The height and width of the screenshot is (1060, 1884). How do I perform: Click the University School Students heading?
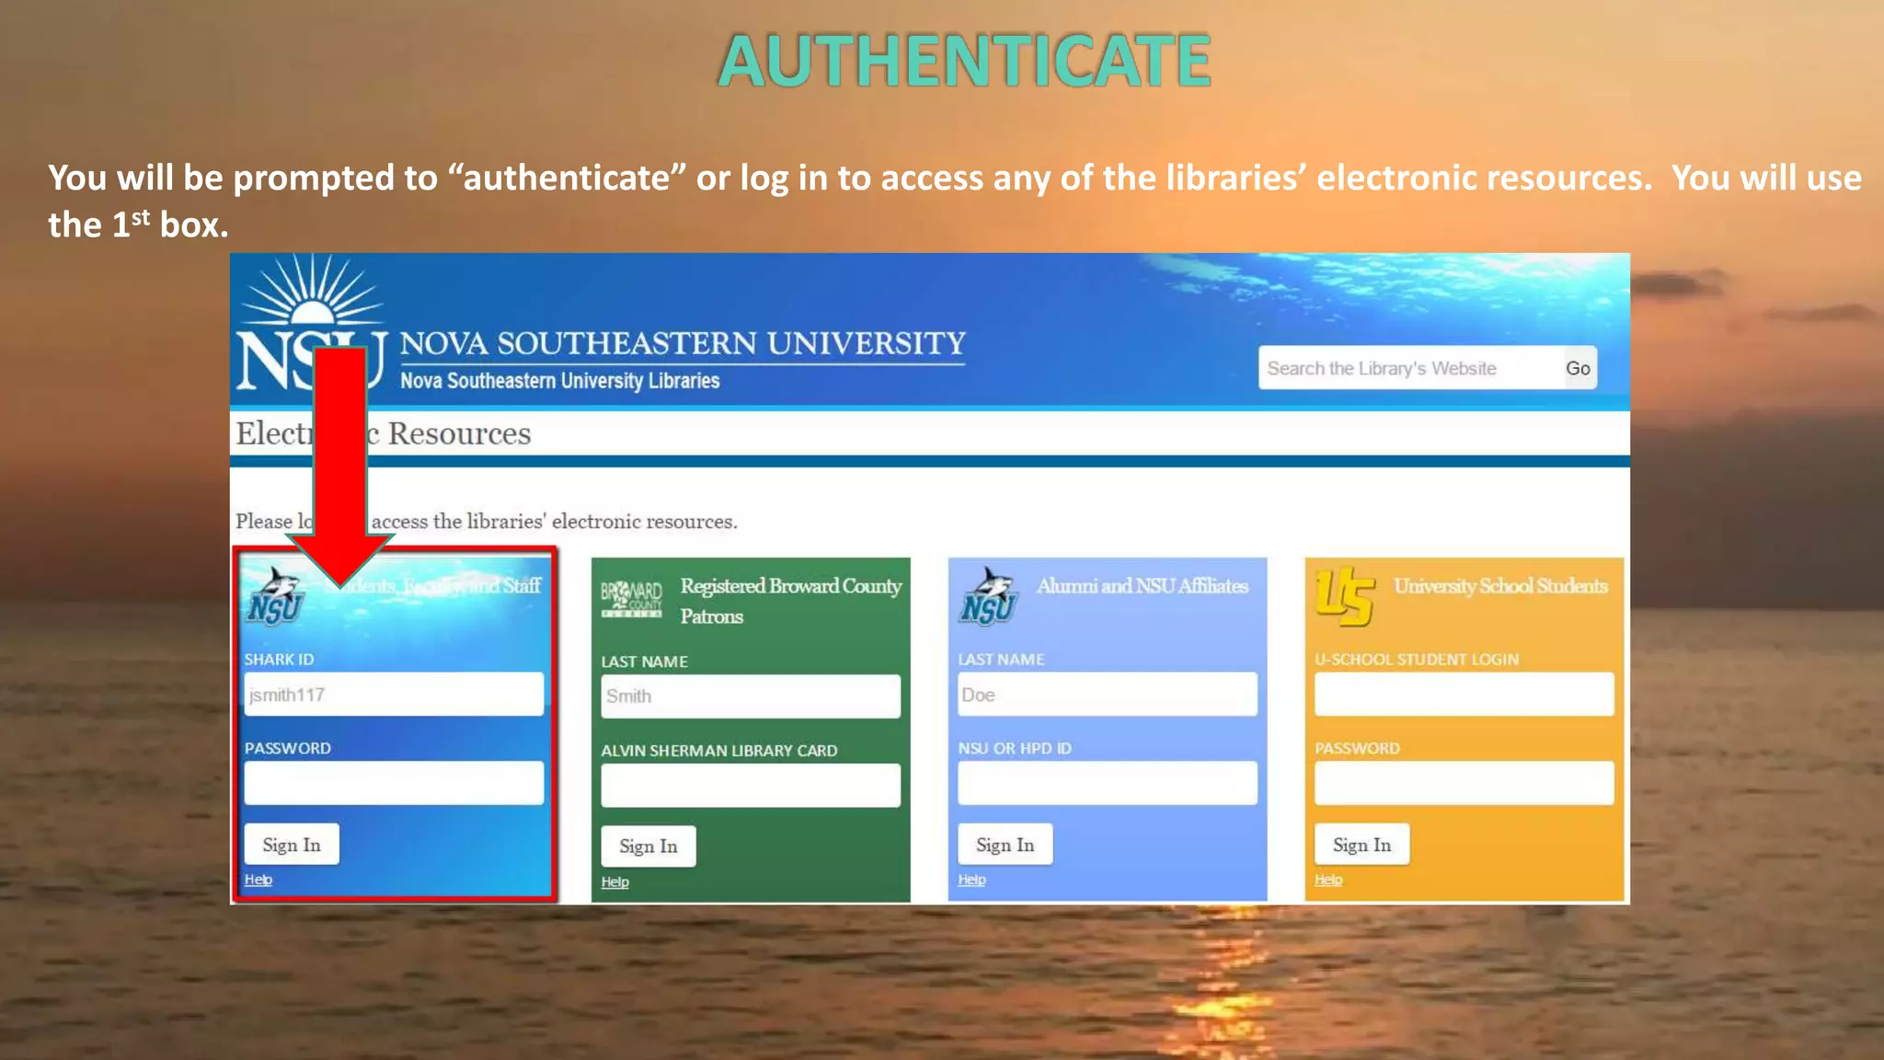point(1501,586)
